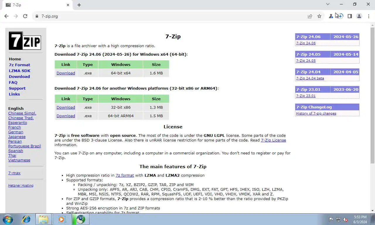Open the 7-Zip 24.05 news link
The image size is (375, 225).
point(306,61)
